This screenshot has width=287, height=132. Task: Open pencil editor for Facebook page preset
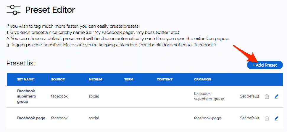(x=276, y=118)
